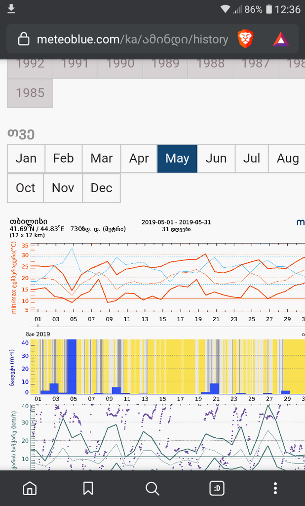Choose the Mar month button
Image resolution: width=305 pixels, height=506 pixels.
(102, 159)
